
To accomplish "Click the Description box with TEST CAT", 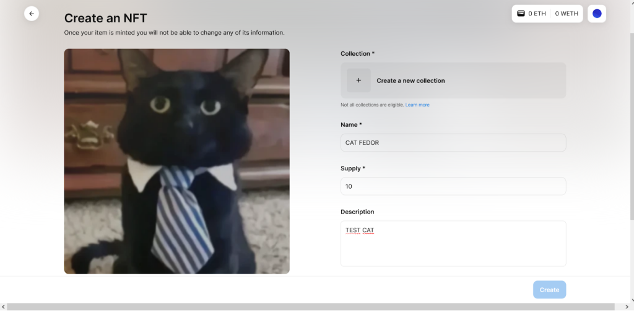I will pos(453,243).
